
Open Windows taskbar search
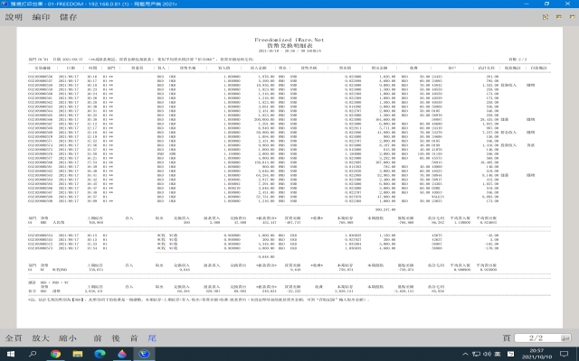pyautogui.click(x=32, y=353)
